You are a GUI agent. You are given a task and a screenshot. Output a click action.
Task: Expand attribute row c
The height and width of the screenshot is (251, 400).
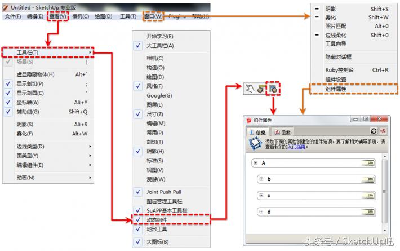[261, 195]
